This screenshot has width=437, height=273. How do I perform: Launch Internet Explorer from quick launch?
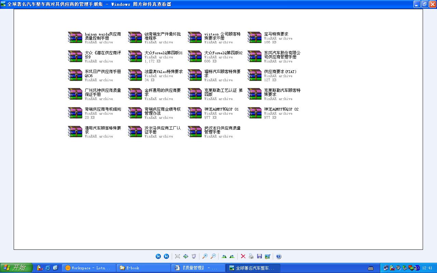tap(48, 268)
